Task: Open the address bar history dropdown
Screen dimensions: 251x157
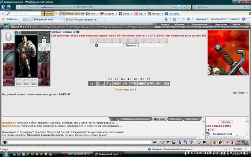Action: click(174, 7)
